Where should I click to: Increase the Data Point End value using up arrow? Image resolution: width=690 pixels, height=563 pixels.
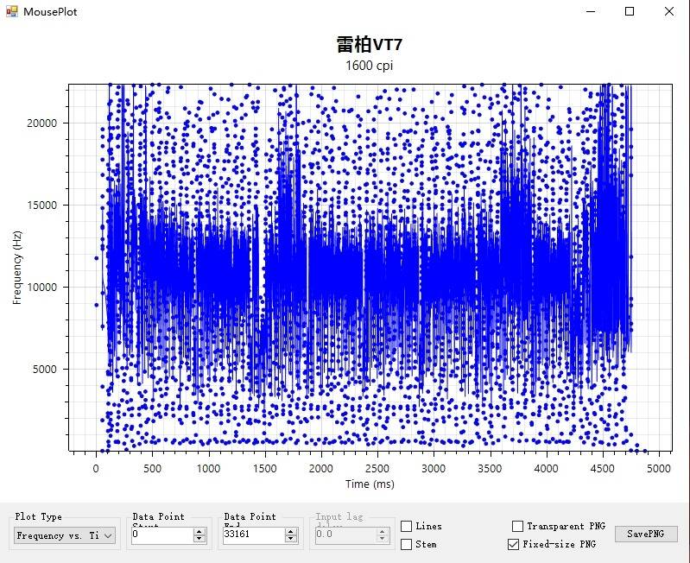pyautogui.click(x=291, y=532)
